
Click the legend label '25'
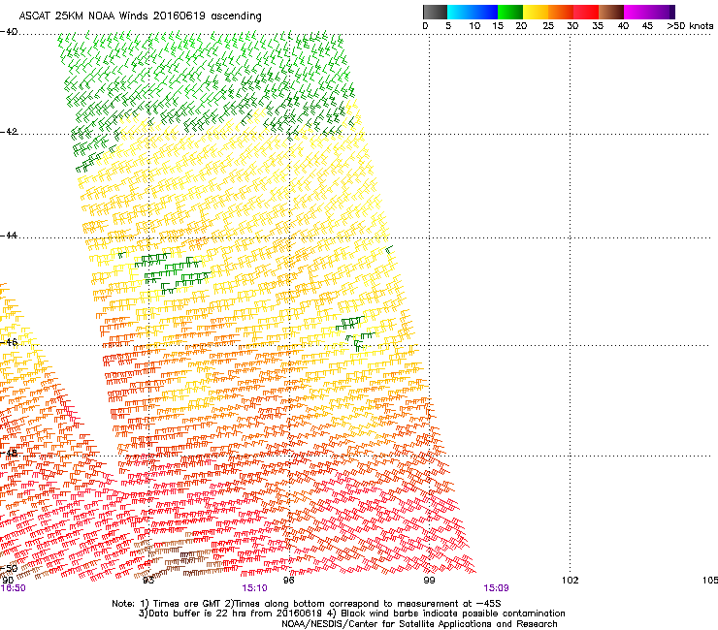(x=548, y=25)
